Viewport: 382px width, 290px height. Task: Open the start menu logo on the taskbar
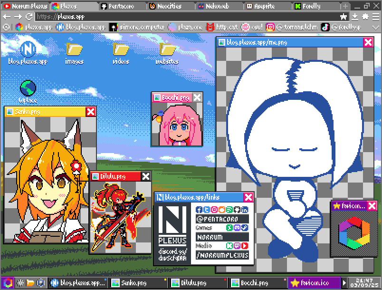pos(8,283)
